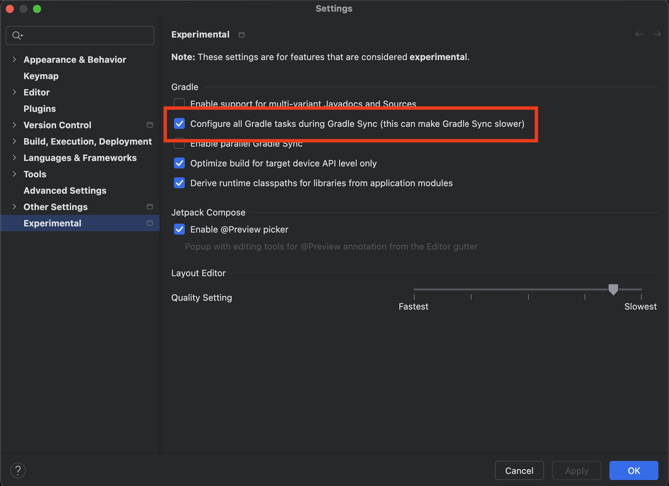Viewport: 669px width, 486px height.
Task: Click project-level icon beside Version Control
Action: [x=149, y=125]
